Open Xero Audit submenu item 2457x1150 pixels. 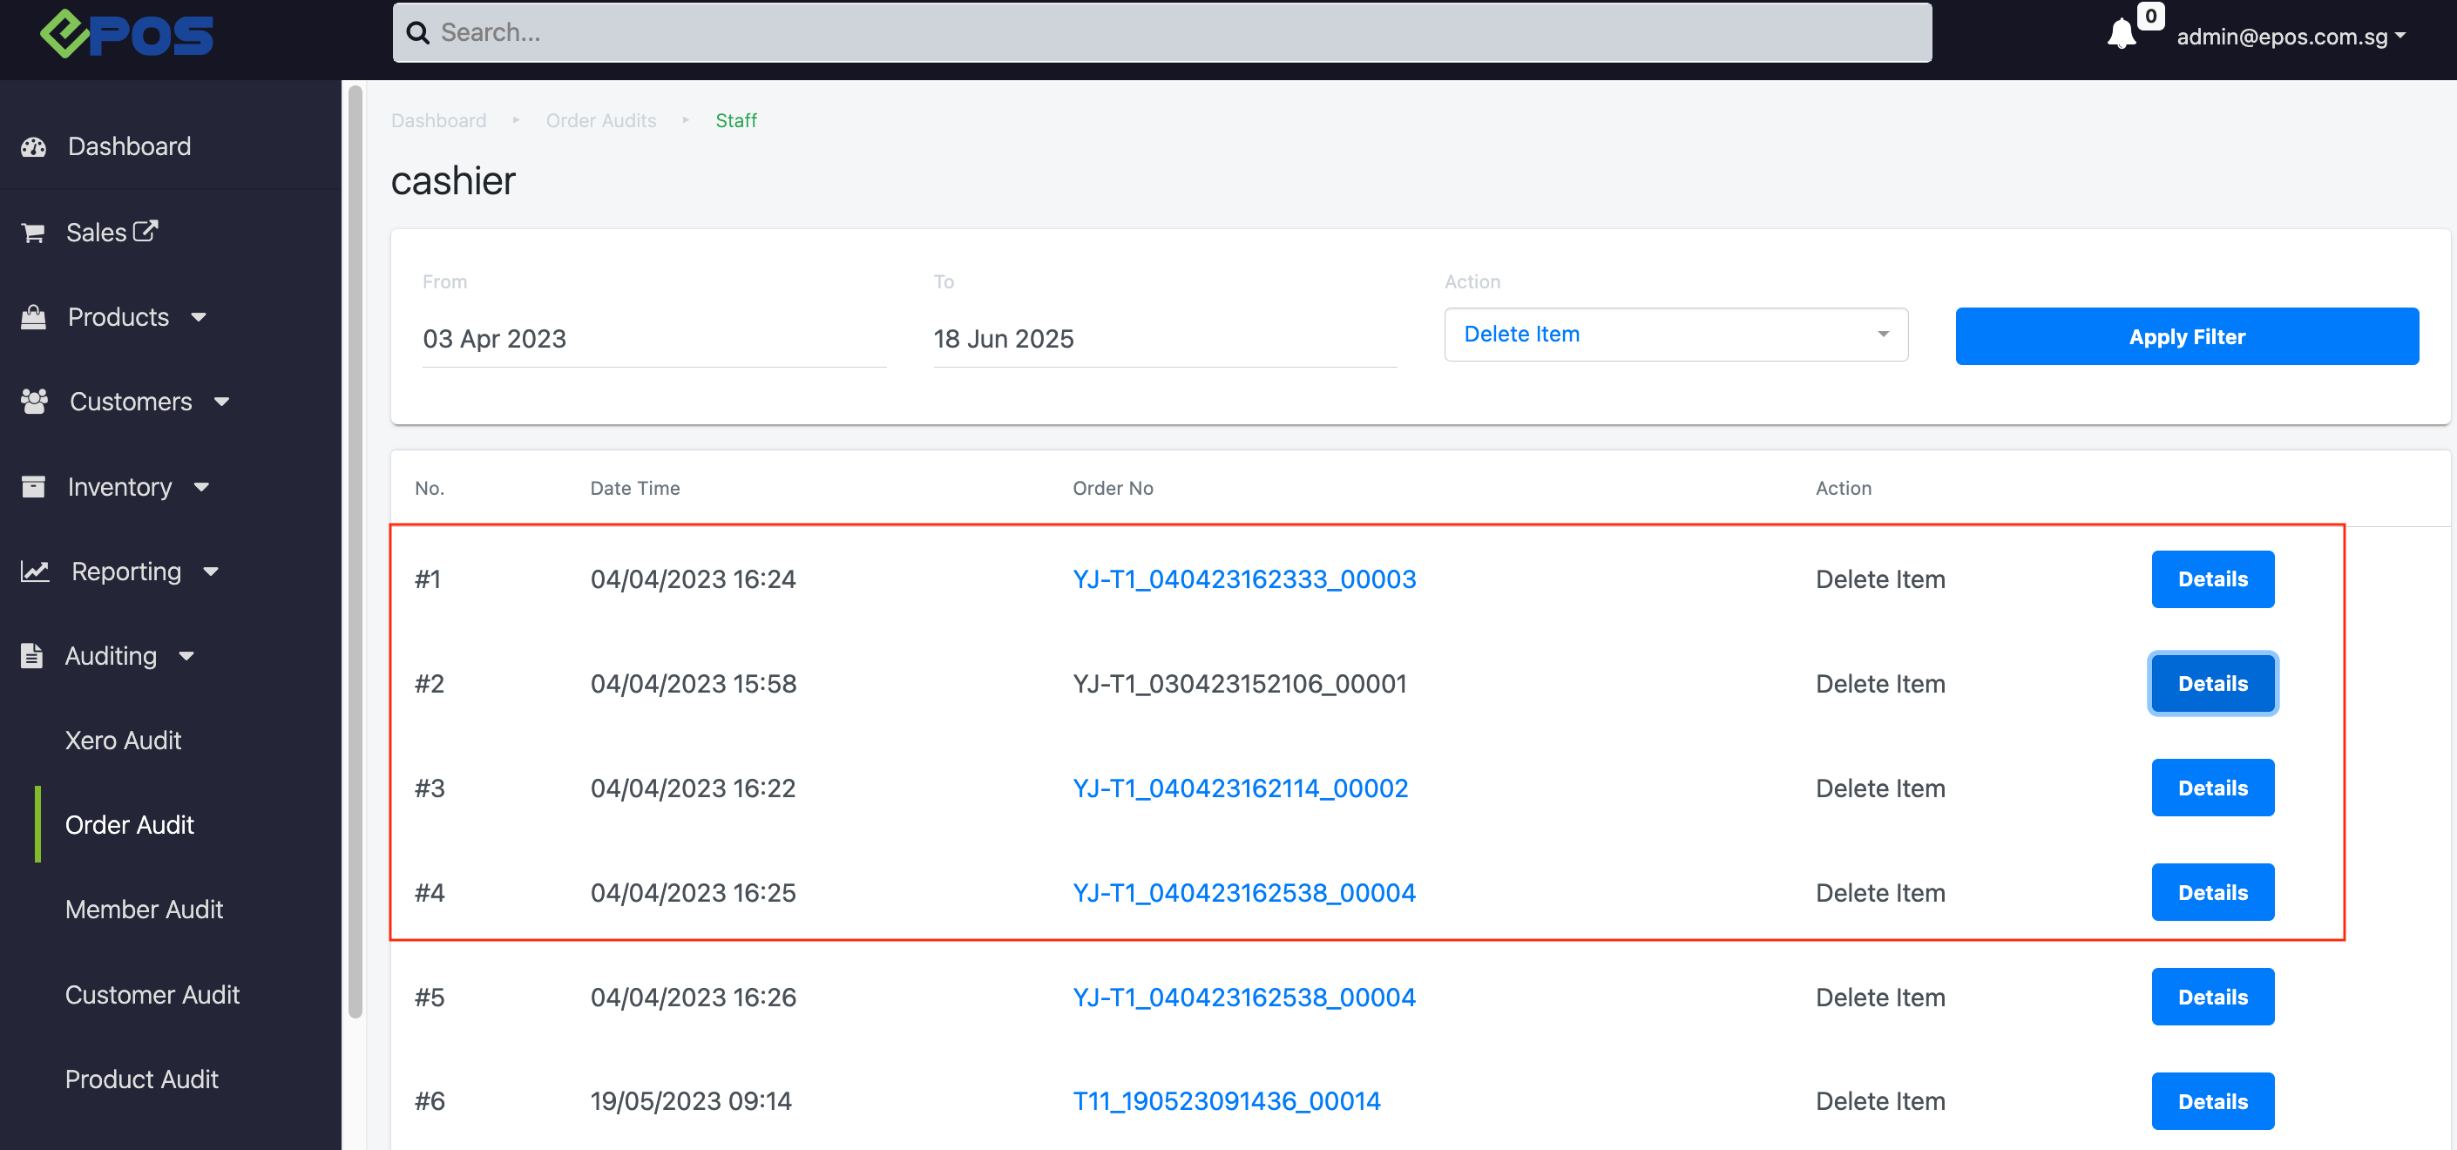click(x=123, y=740)
